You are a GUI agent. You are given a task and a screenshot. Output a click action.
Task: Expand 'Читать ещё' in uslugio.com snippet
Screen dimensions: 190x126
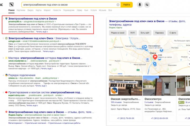coord(49,51)
